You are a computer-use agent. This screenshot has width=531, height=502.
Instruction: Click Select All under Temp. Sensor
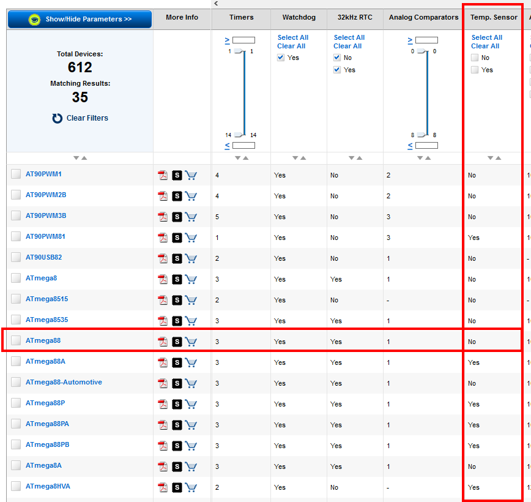[x=486, y=37]
